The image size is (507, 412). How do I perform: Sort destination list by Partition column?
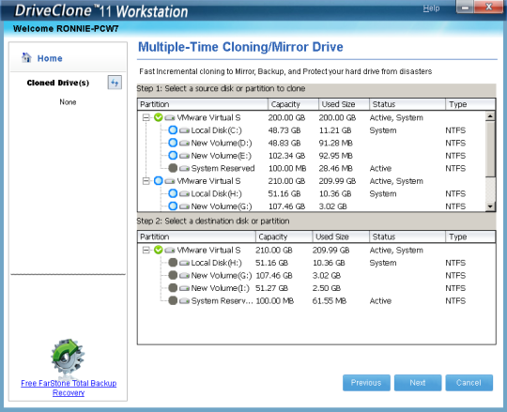pyautogui.click(x=196, y=237)
